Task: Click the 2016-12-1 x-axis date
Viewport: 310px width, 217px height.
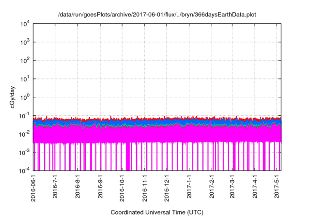Action: pos(167,188)
